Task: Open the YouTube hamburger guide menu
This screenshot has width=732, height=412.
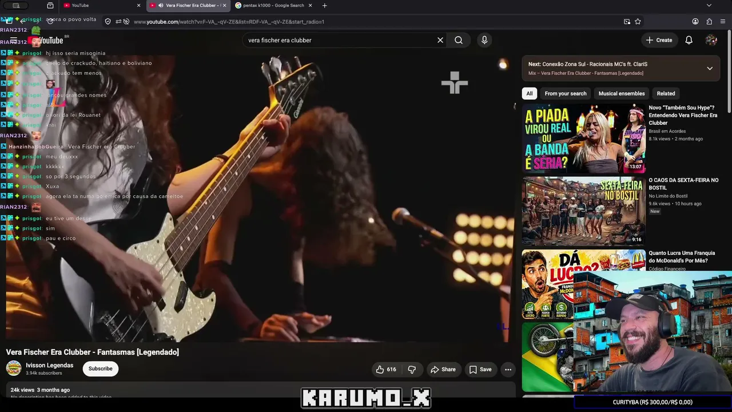Action: point(14,40)
